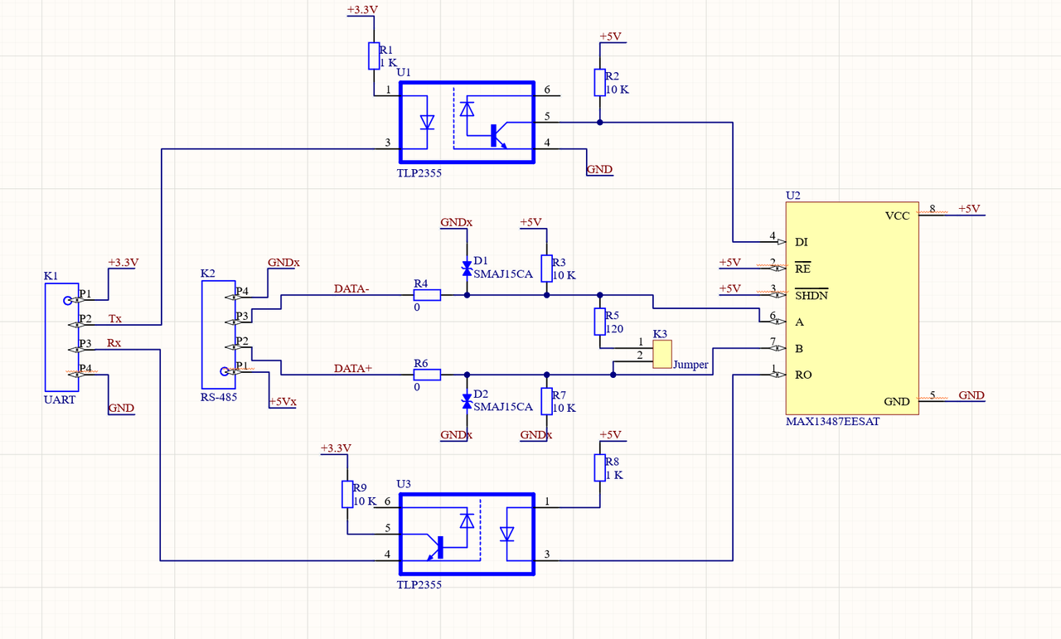1061x639 pixels.
Task: Click the TLP2355 label under U3
Action: coord(419,584)
